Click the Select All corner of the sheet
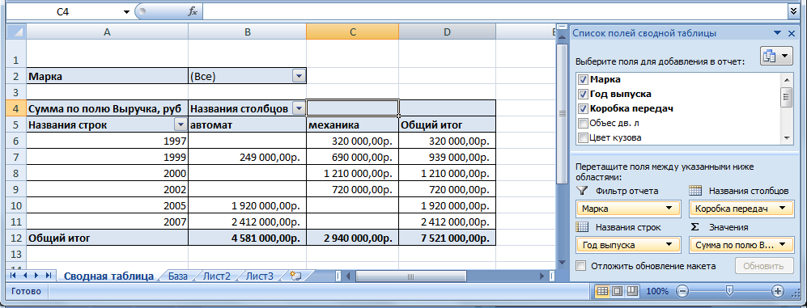The height and width of the screenshot is (308, 807). pyautogui.click(x=16, y=32)
